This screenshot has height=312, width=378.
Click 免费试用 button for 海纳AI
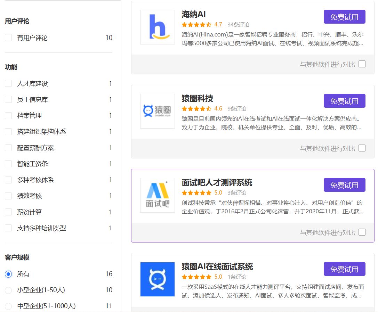point(345,17)
